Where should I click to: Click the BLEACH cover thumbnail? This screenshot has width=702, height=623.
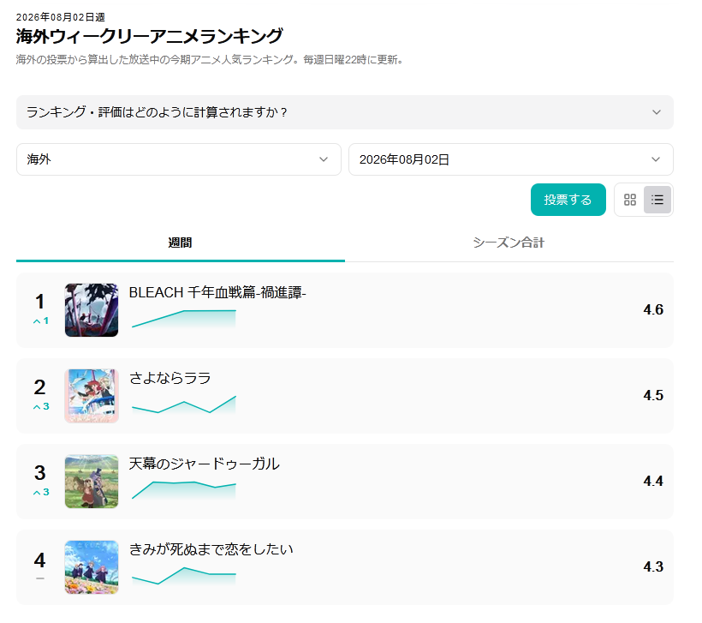pyautogui.click(x=92, y=310)
